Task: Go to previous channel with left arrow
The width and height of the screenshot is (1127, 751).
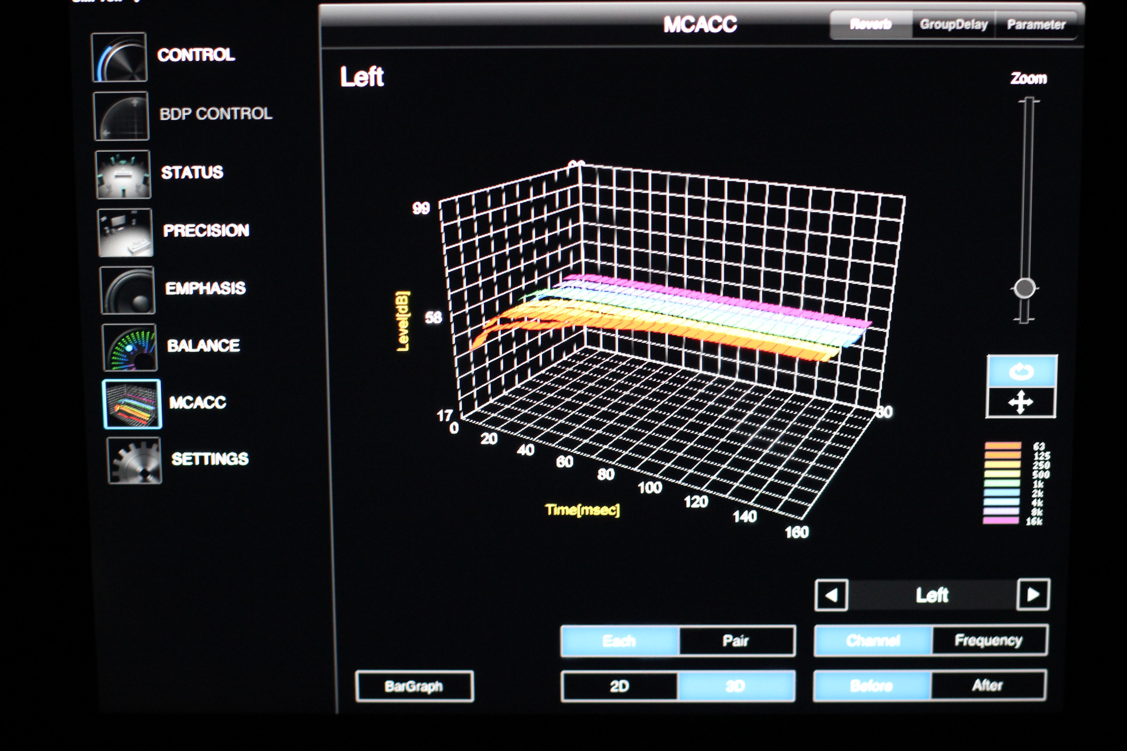Action: click(x=831, y=595)
